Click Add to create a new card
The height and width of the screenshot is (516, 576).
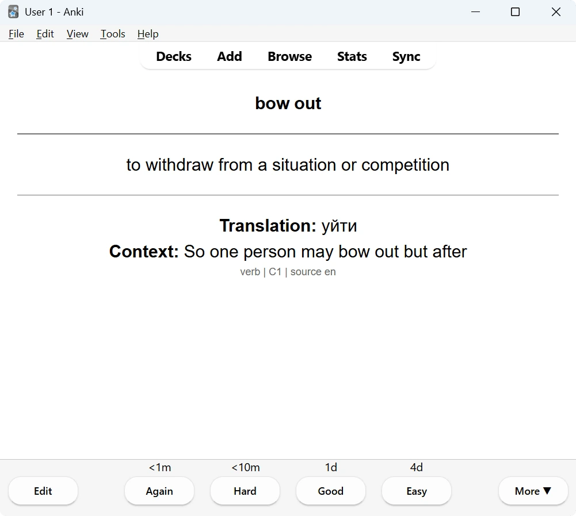tap(230, 56)
